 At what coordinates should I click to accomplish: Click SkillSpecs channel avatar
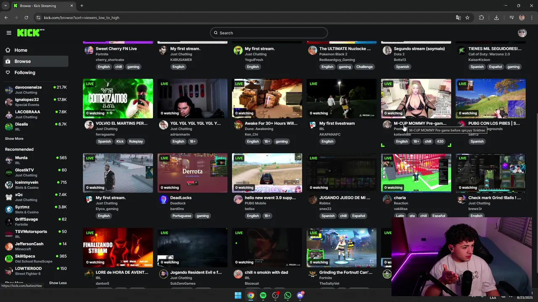tap(9, 258)
